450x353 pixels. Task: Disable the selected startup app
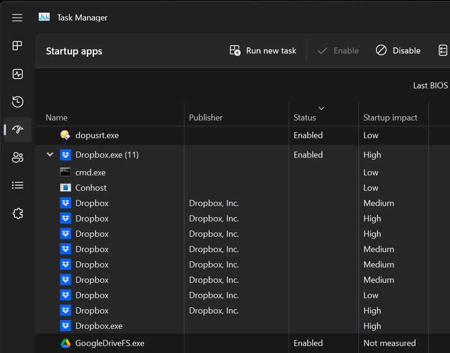coord(398,51)
